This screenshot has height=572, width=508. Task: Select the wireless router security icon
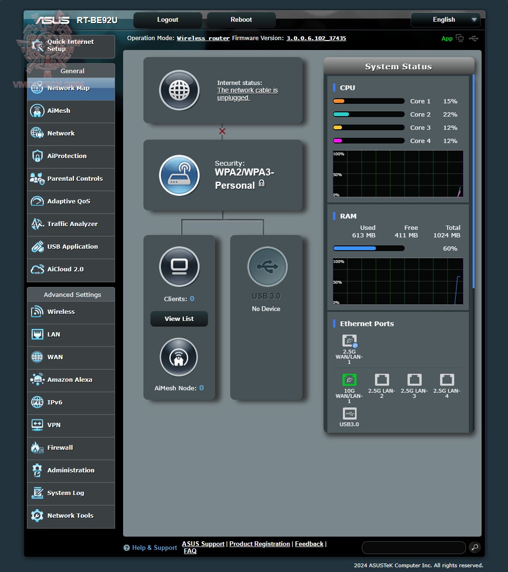[x=179, y=175]
